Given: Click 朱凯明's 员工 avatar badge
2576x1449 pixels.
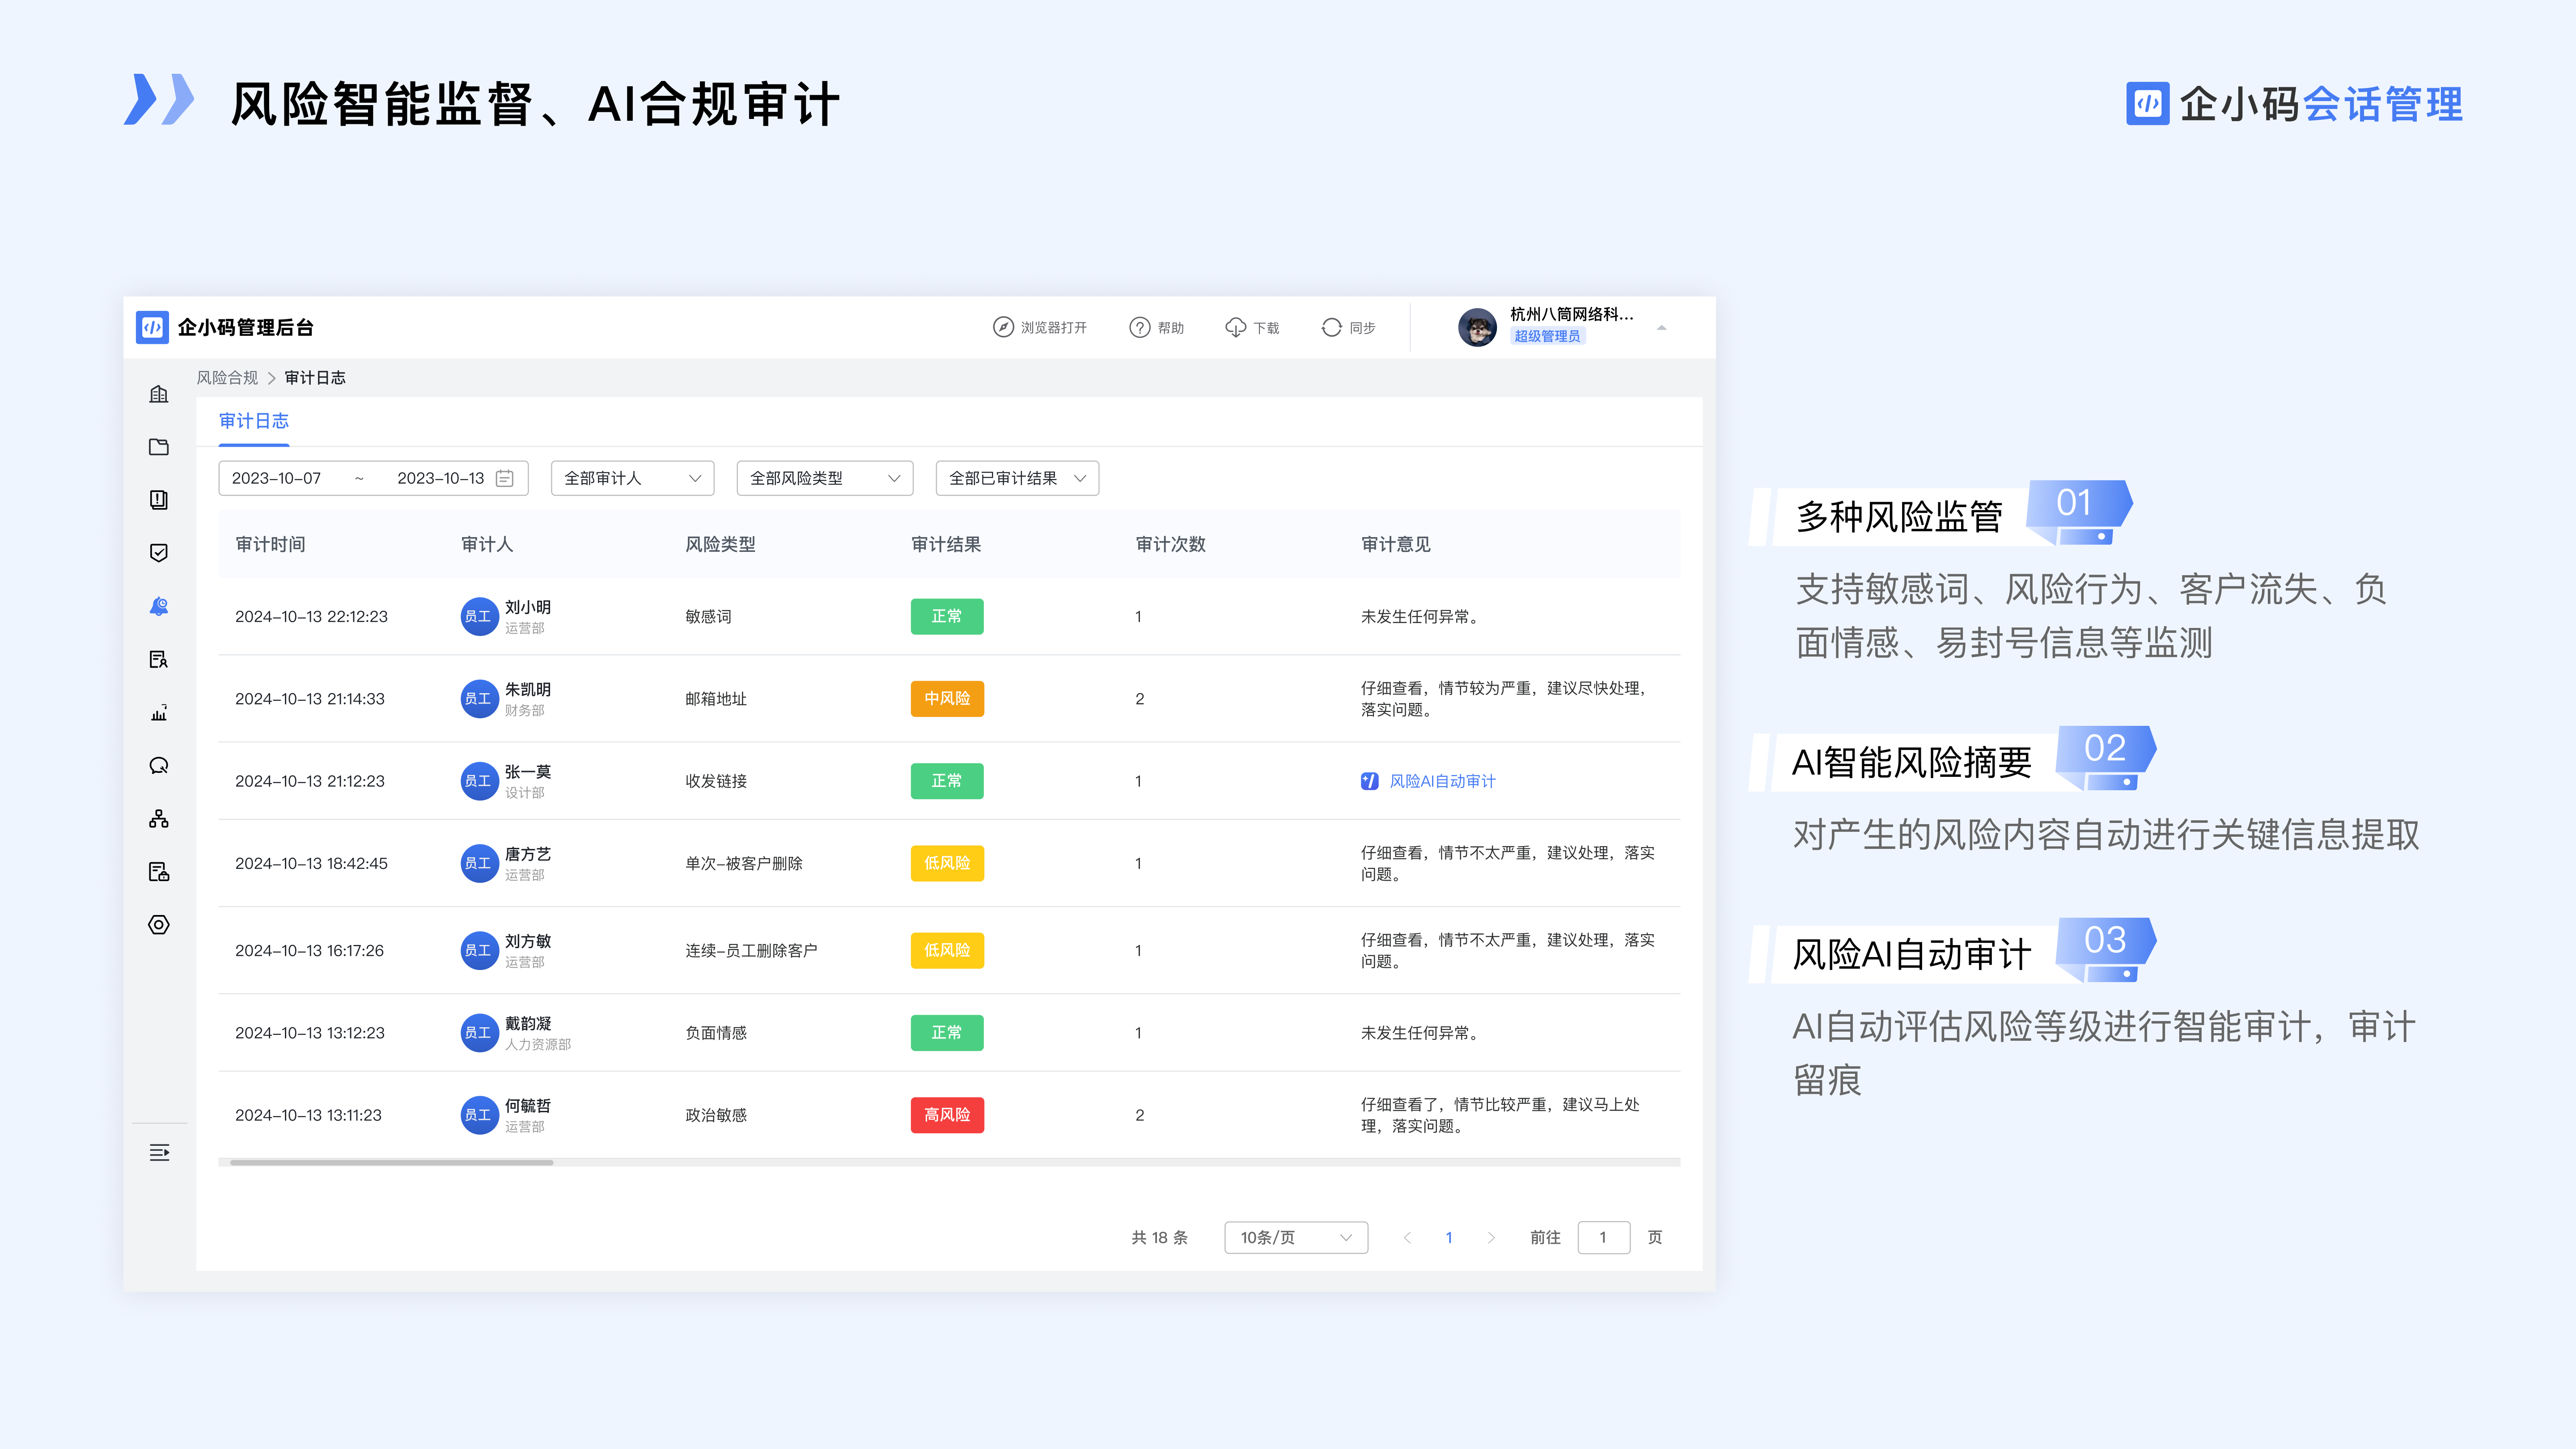Looking at the screenshot, I should tap(479, 699).
